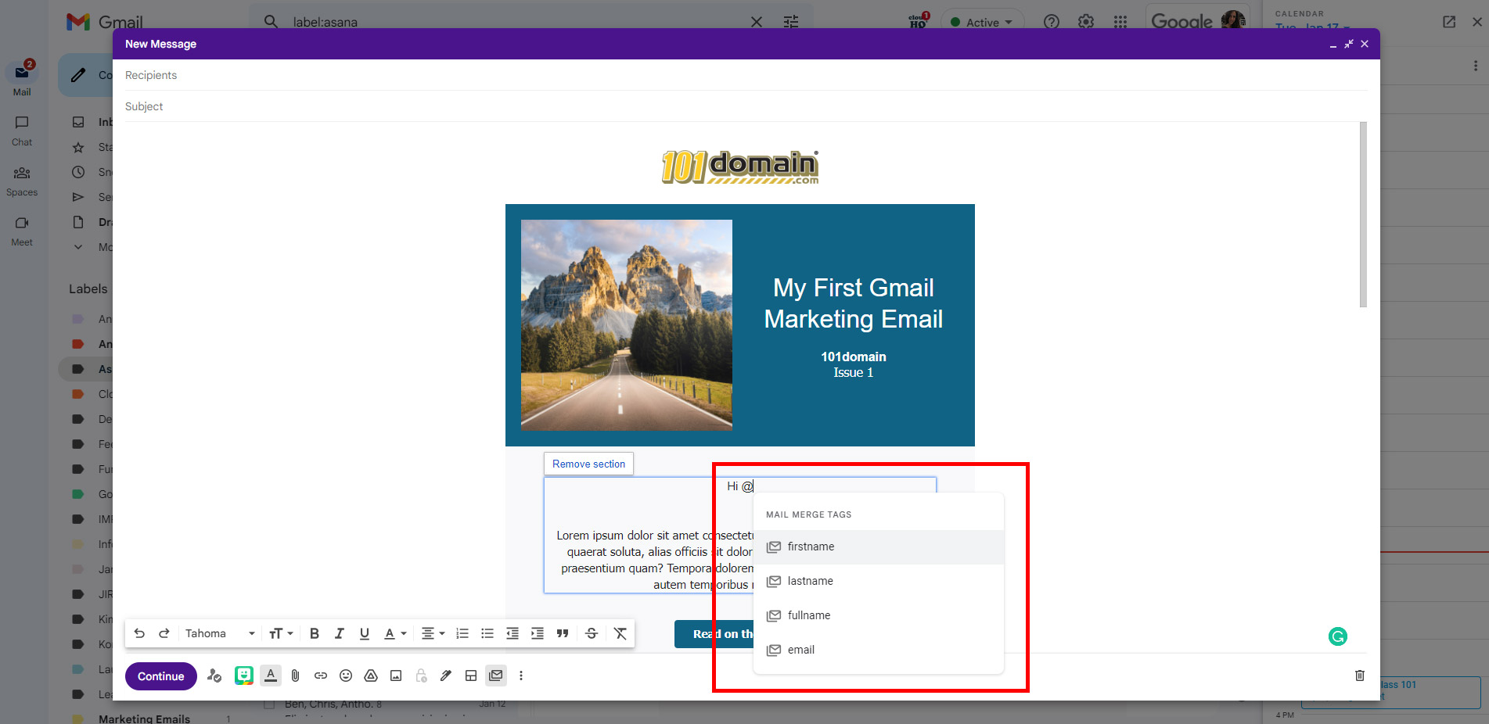Open the Tahoma font dropdown

pyautogui.click(x=220, y=633)
